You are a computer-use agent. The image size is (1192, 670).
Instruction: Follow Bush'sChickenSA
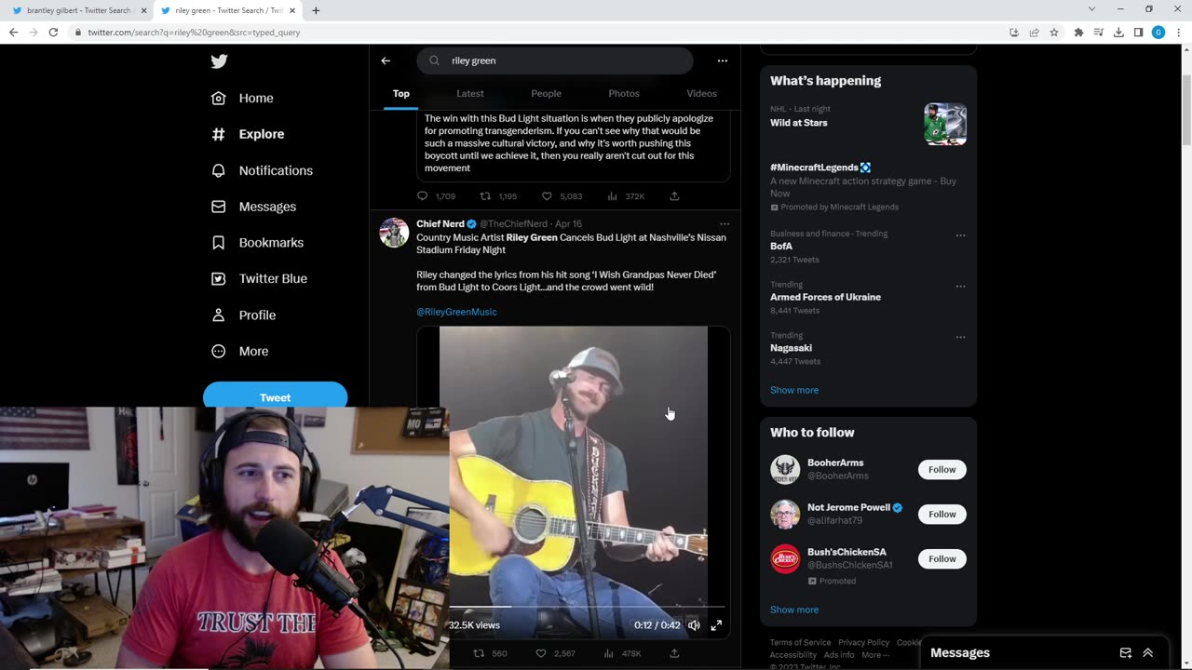[x=941, y=558]
